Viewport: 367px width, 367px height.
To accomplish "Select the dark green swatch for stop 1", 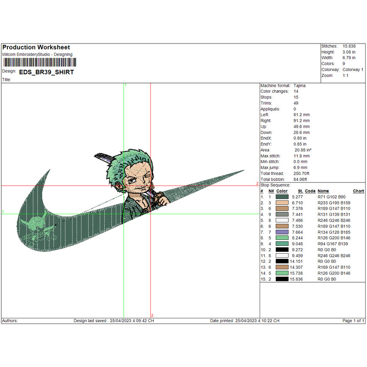I will pyautogui.click(x=282, y=196).
